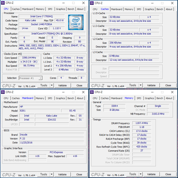Click the DRAM Frequency value 1197.4 MHz
The width and height of the screenshot is (178, 178).
point(142,123)
